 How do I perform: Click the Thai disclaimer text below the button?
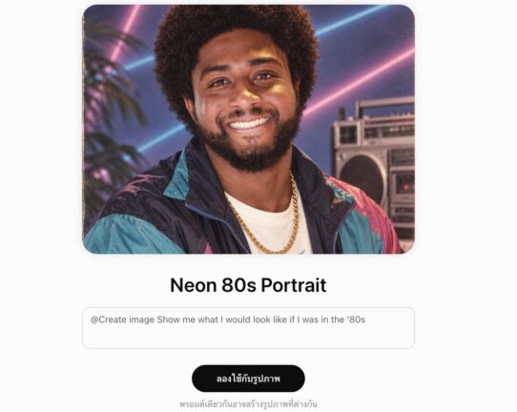pos(248,404)
